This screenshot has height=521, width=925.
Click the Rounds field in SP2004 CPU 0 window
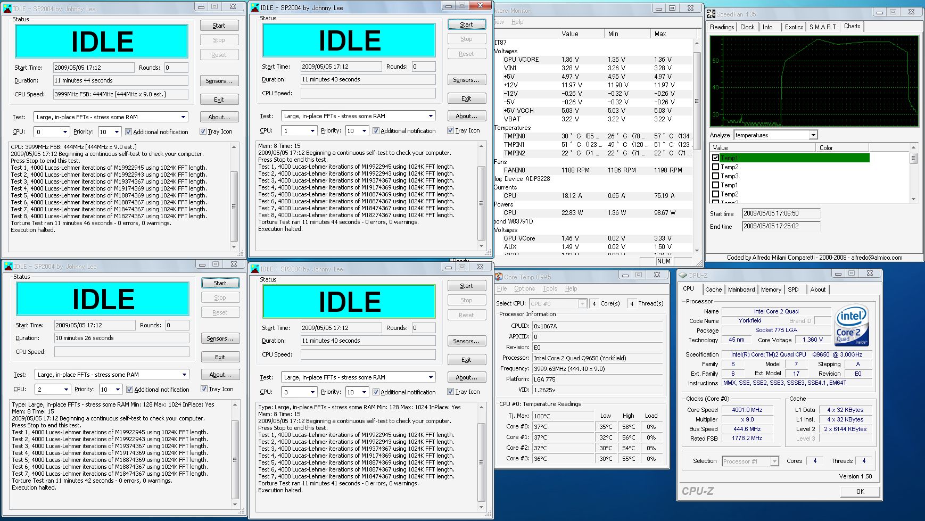(176, 68)
